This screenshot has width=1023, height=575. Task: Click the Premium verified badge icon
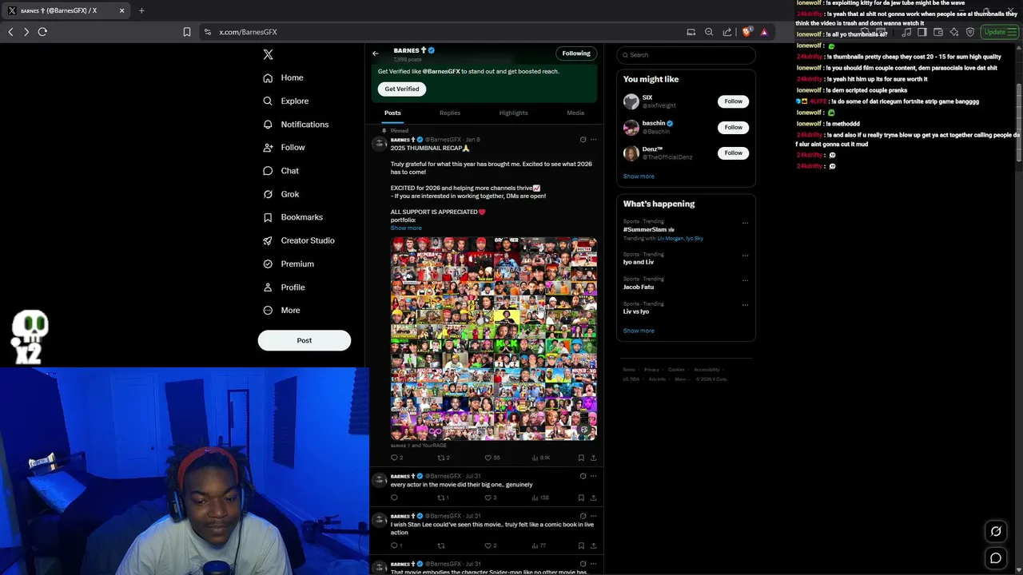tap(268, 264)
